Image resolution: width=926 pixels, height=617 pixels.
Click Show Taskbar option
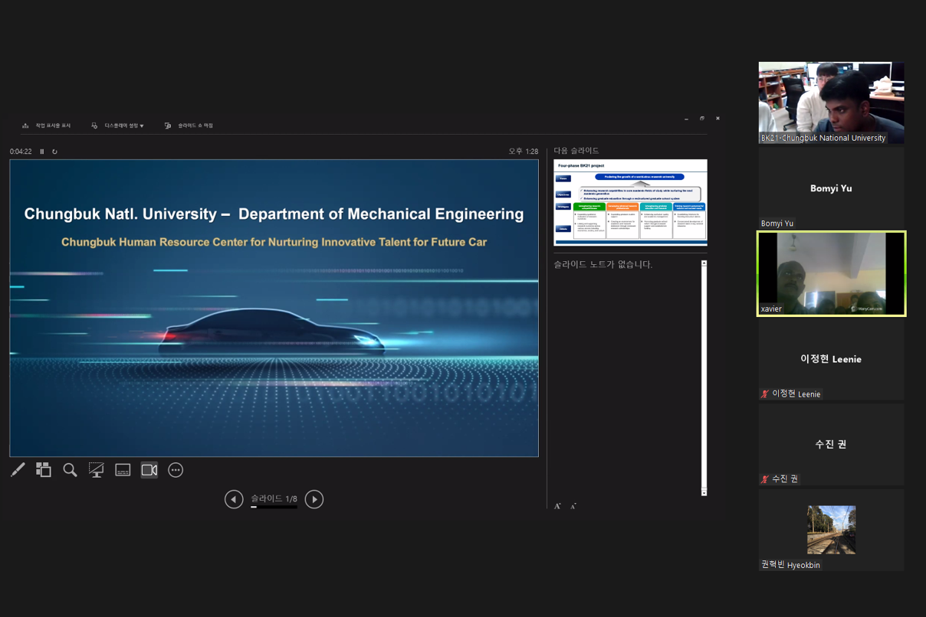click(47, 126)
